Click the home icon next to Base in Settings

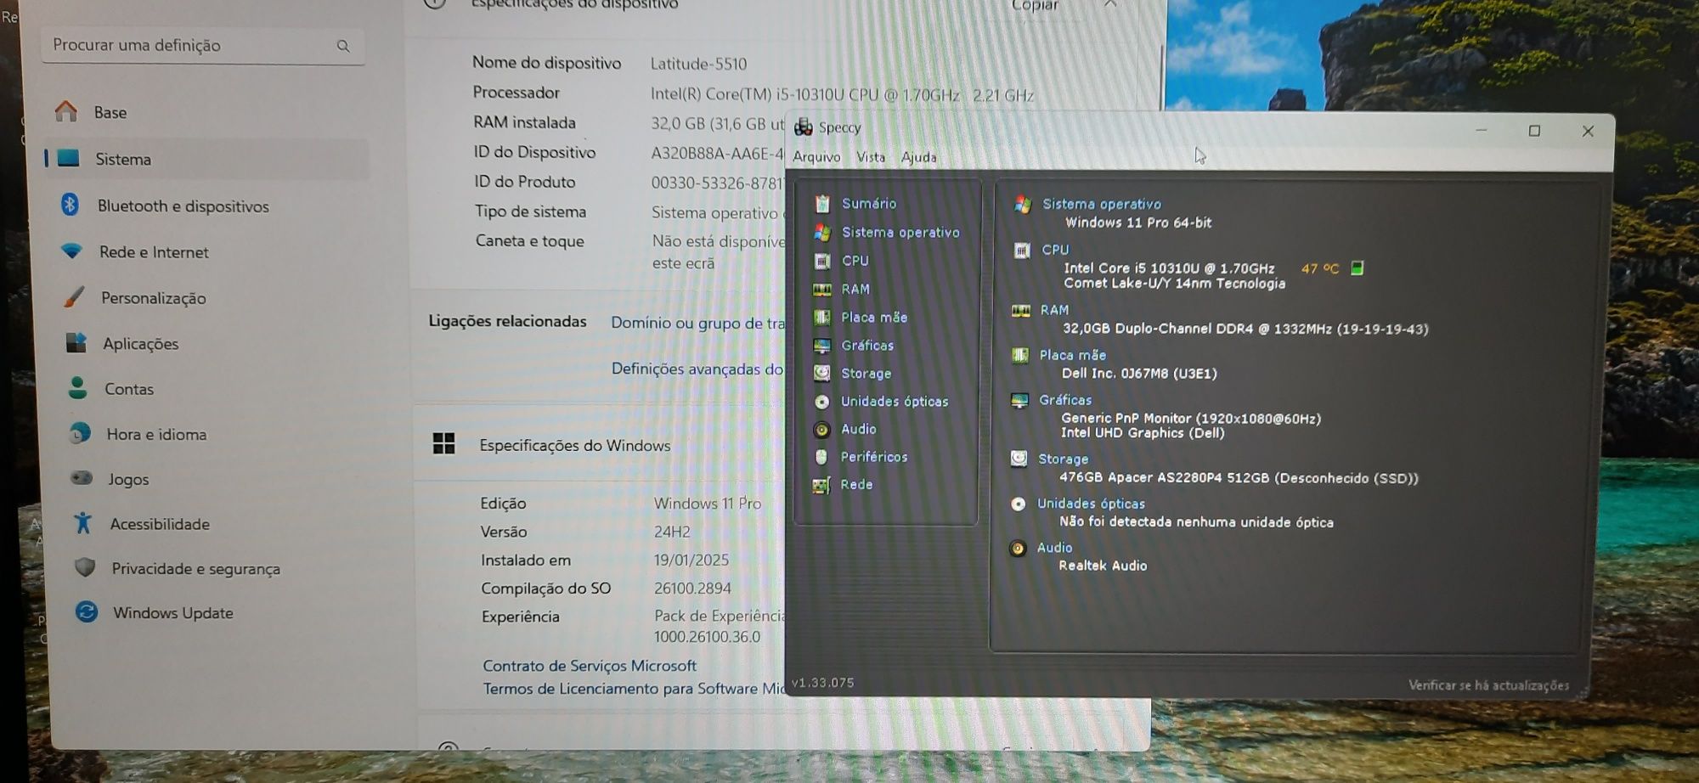point(66,111)
